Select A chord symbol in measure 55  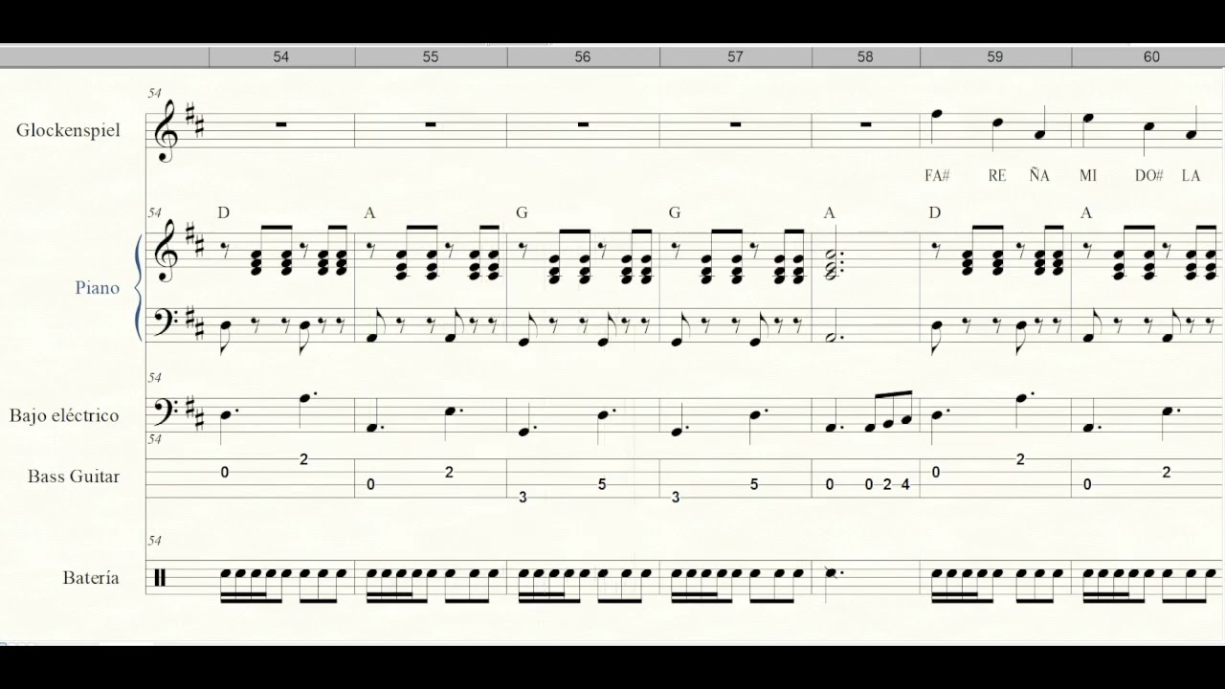pyautogui.click(x=369, y=212)
